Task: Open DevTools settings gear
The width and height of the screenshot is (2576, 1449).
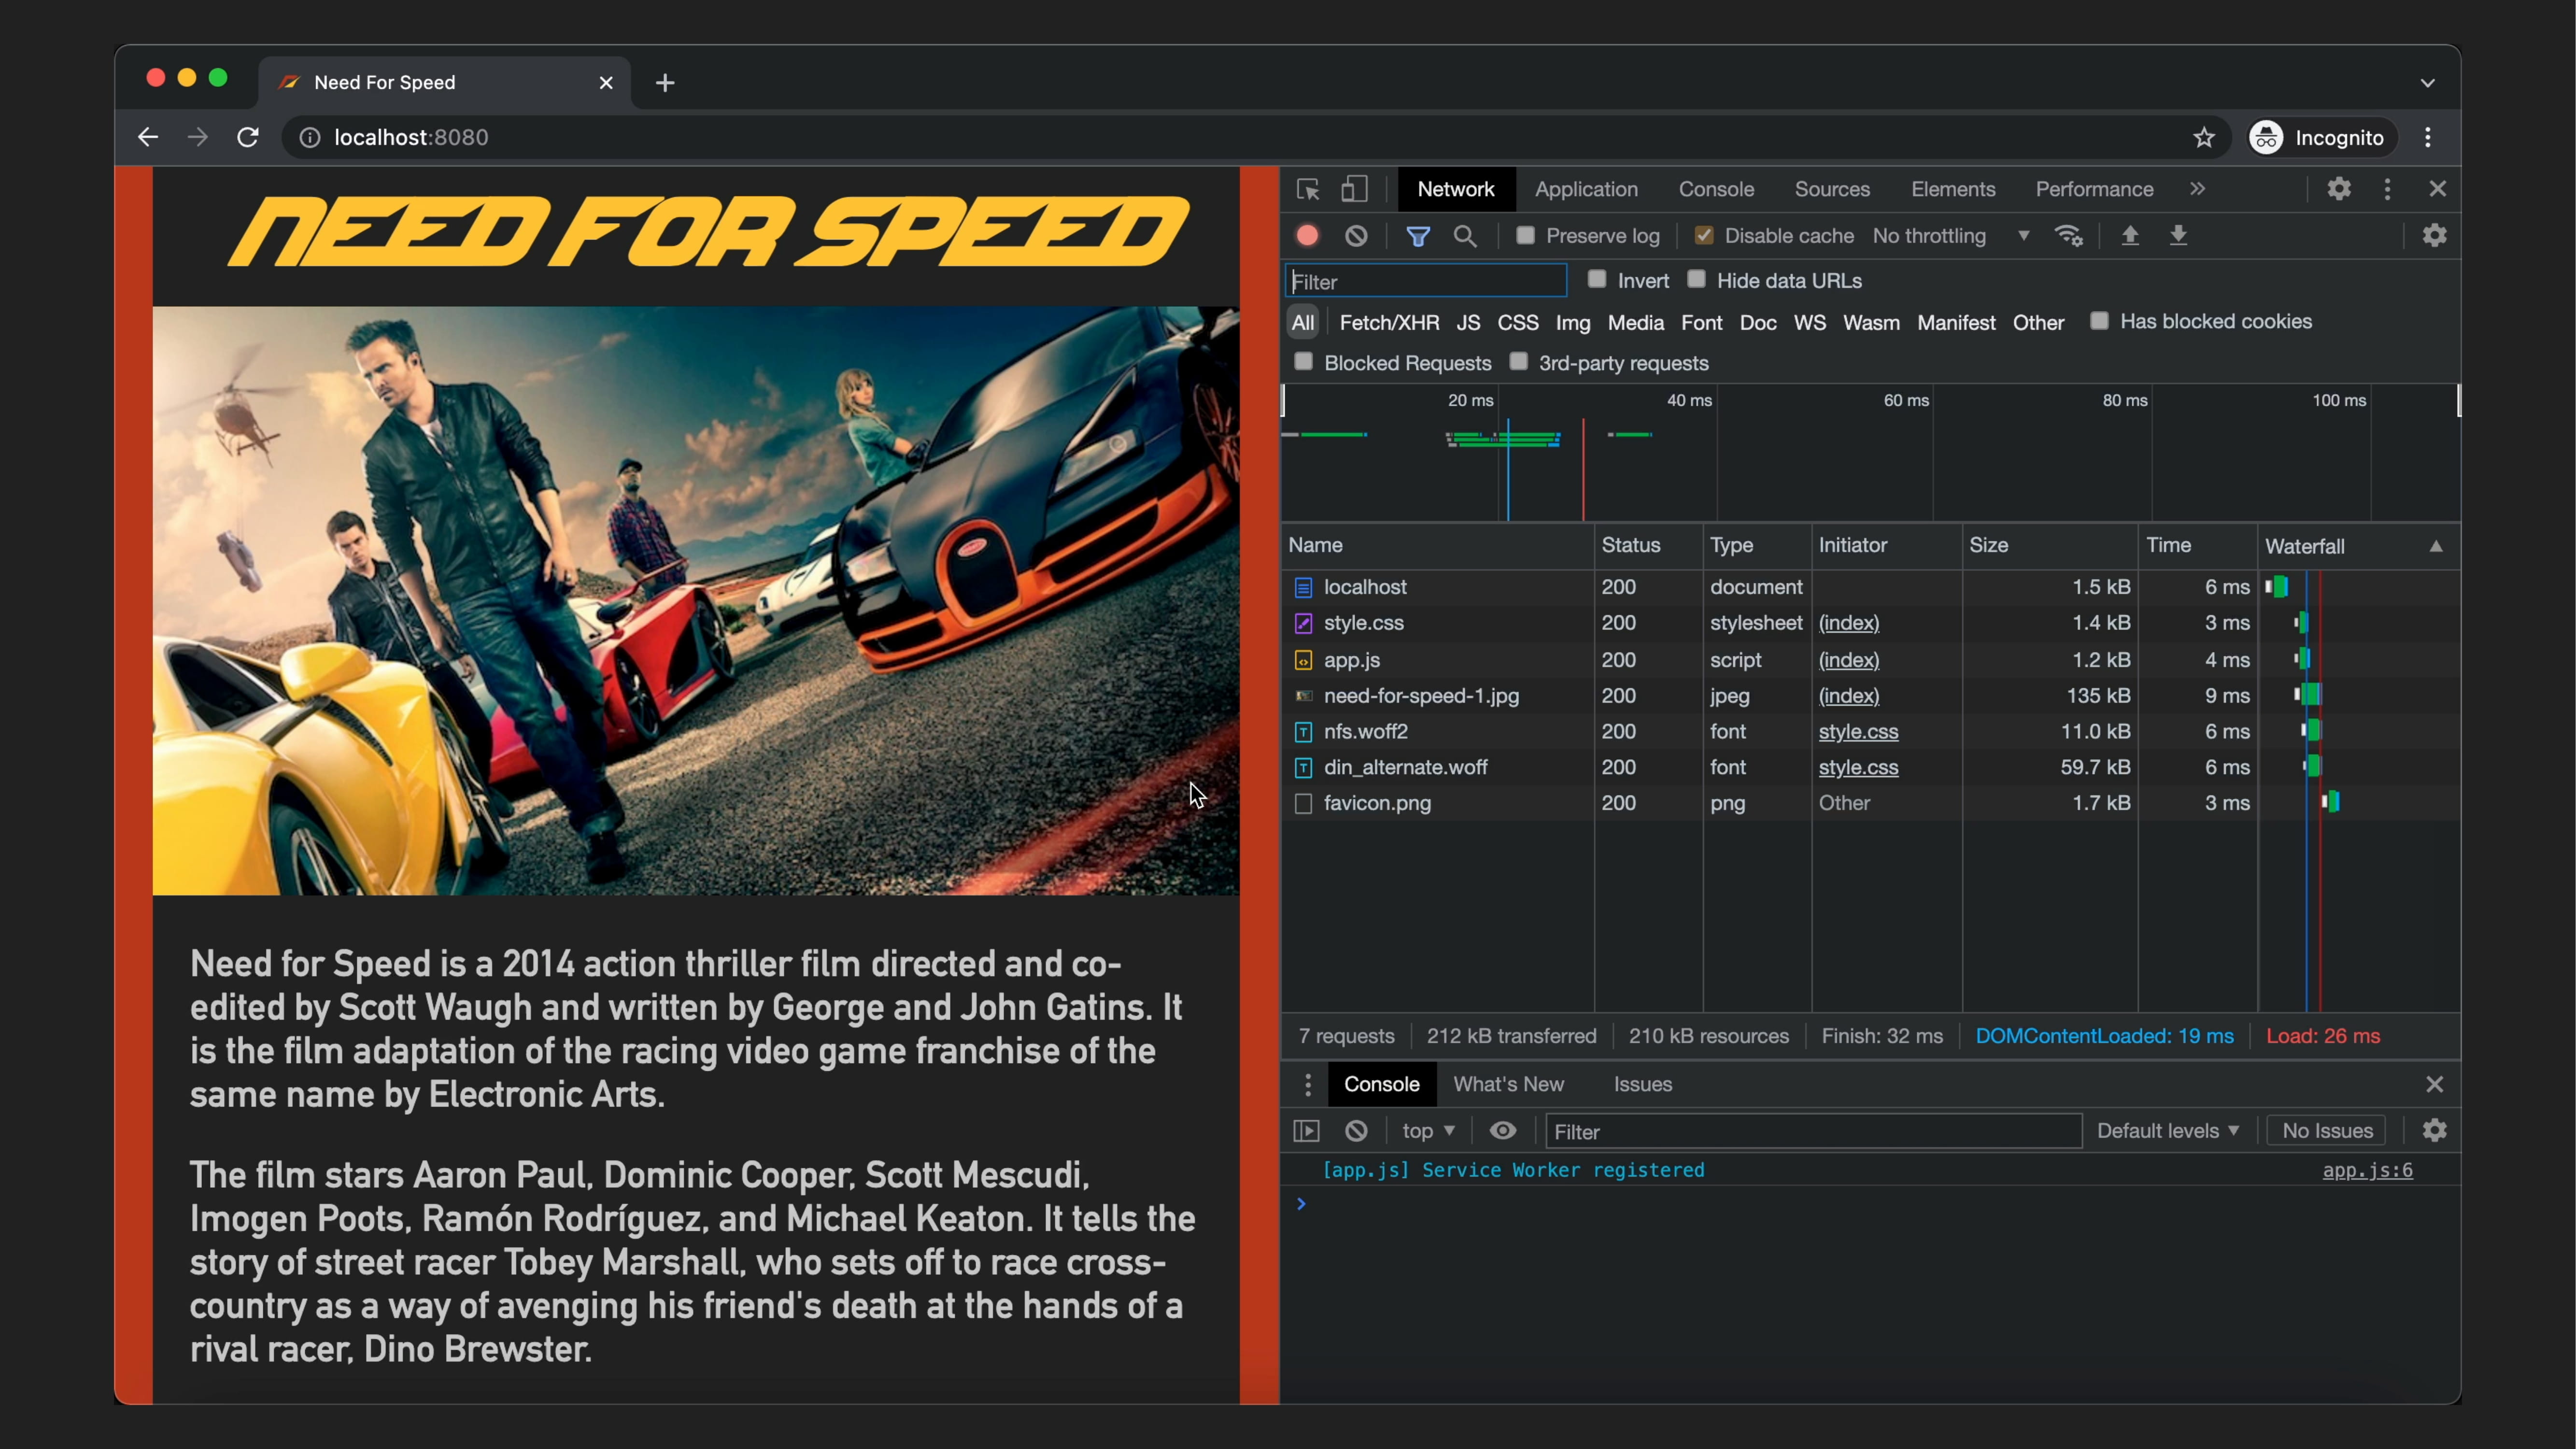Action: (2338, 189)
